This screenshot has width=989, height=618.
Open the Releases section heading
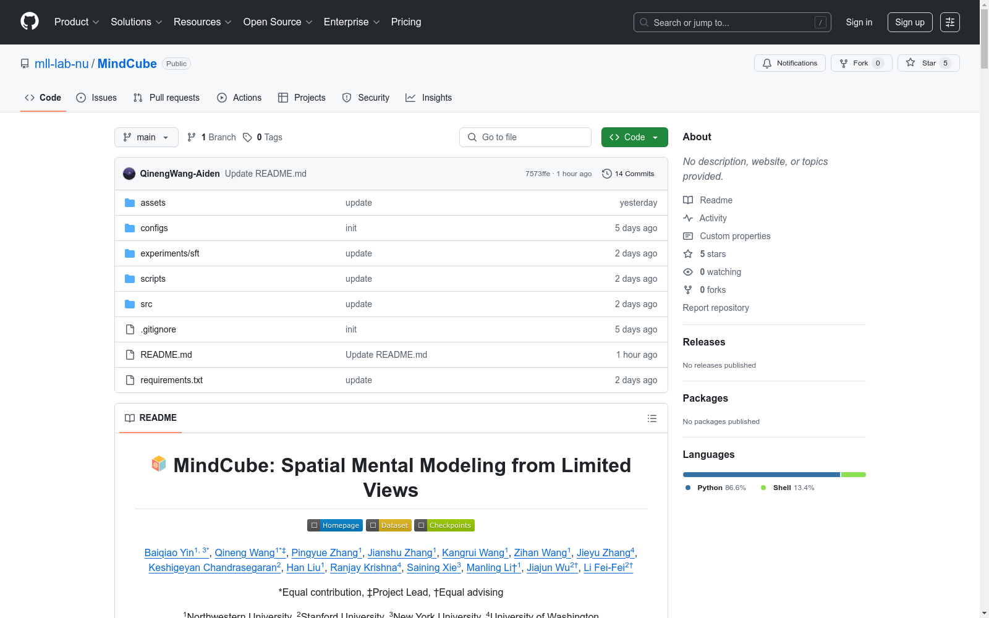704,342
